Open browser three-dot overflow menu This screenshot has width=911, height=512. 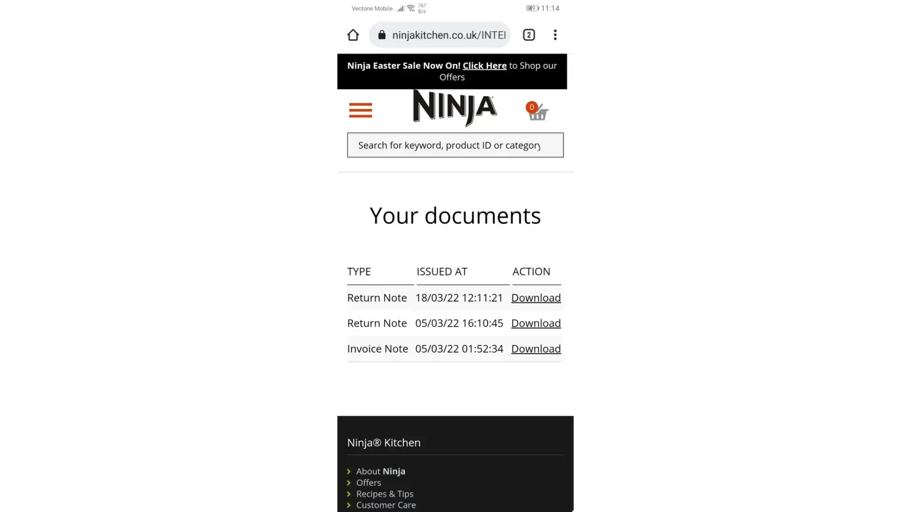(555, 35)
